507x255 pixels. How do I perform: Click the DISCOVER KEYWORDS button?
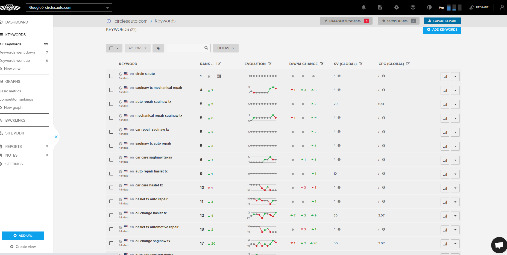346,21
